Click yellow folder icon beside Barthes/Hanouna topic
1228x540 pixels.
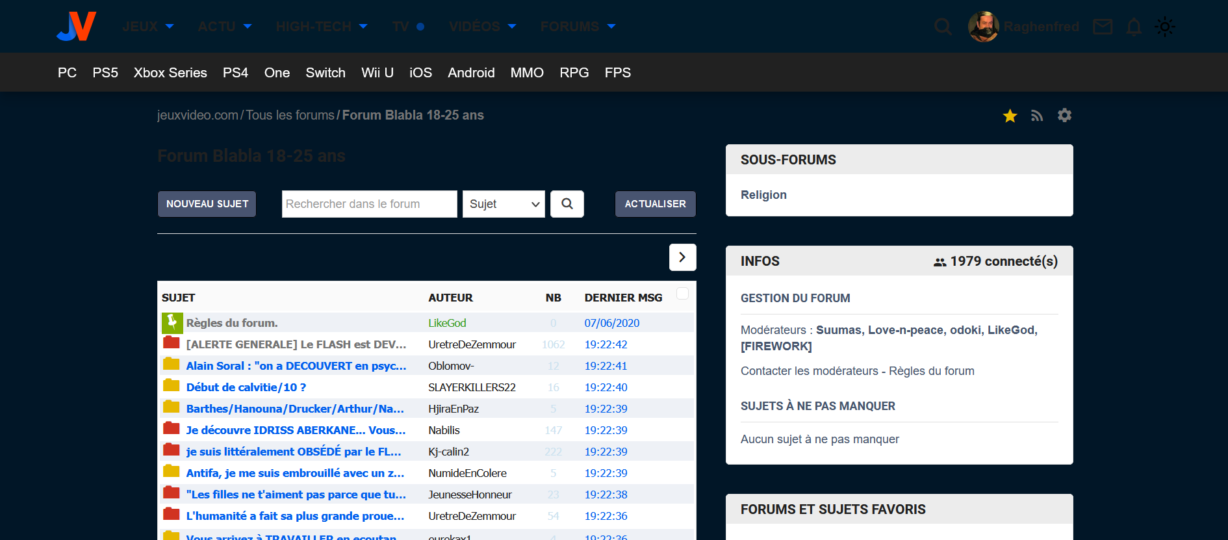coord(172,407)
